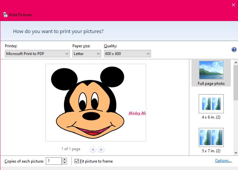The height and width of the screenshot is (170, 238).
Task: Decrease copies with the down spinner arrow
Action: coord(65,163)
